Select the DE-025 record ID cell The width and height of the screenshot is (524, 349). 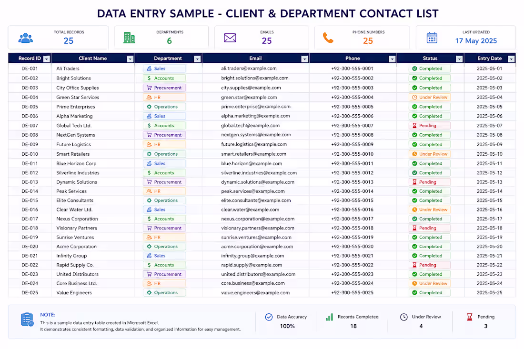coord(30,292)
